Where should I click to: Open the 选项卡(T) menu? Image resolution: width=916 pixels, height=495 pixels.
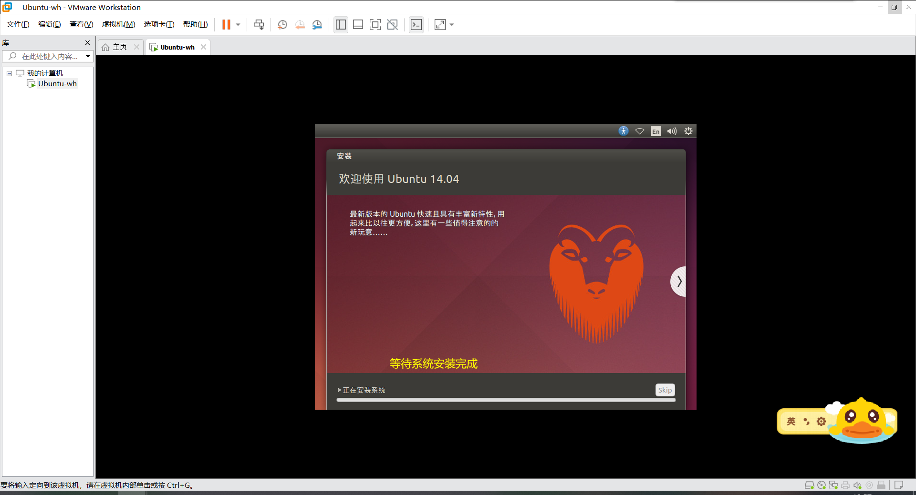coord(159,24)
